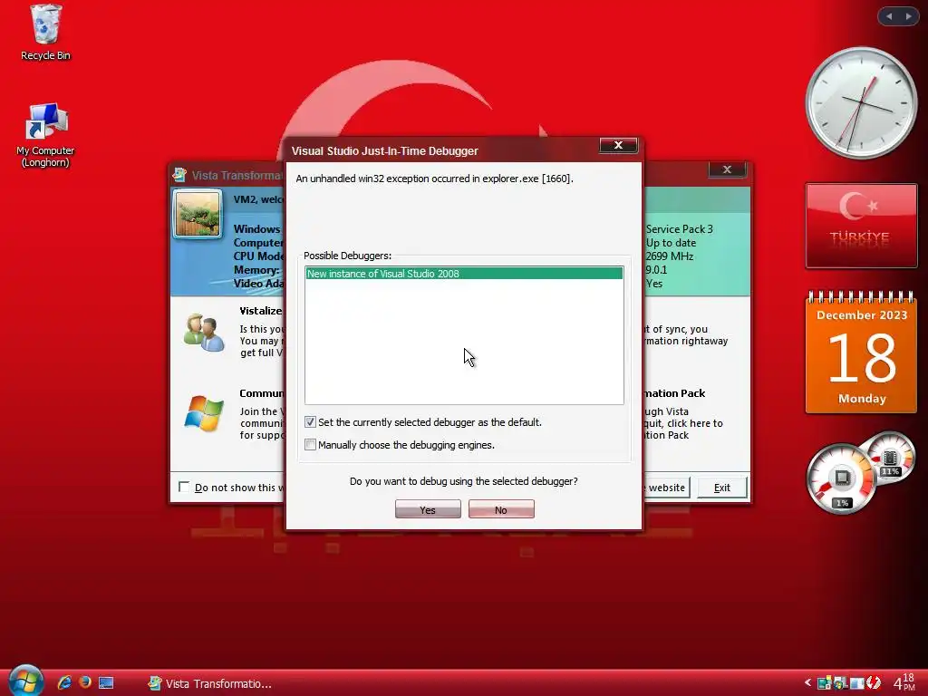Click No to decline debugging
This screenshot has height=696, width=928.
pyautogui.click(x=501, y=509)
